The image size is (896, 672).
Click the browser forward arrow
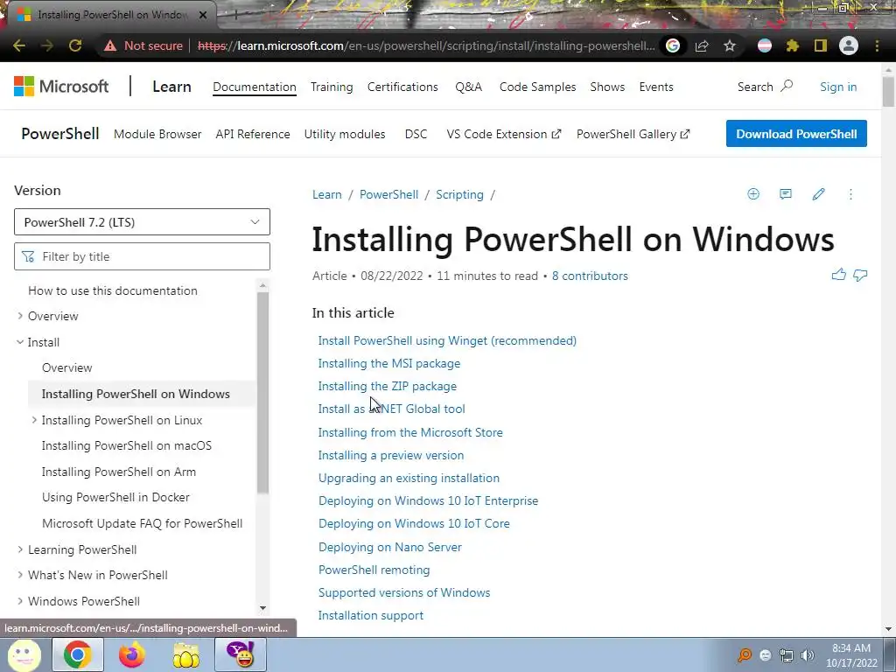click(47, 45)
